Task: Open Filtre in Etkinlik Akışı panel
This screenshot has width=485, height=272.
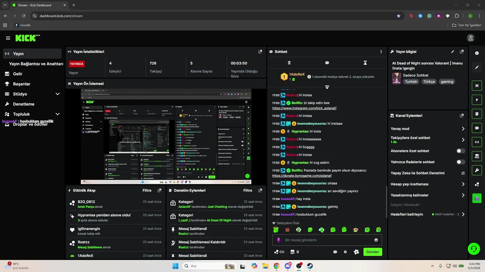Action: click(x=147, y=190)
